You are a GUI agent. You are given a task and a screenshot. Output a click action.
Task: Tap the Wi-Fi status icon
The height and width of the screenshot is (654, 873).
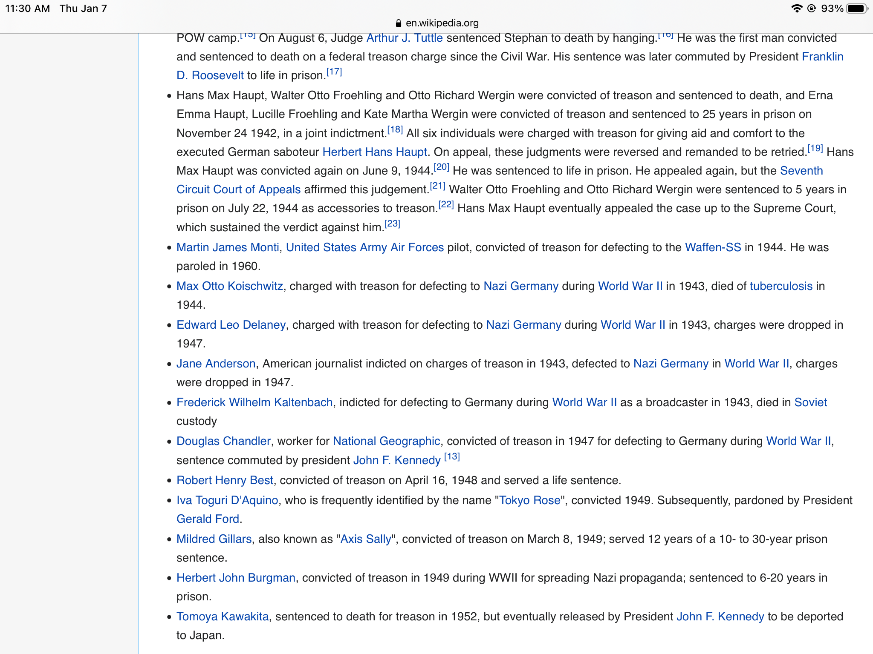point(796,9)
